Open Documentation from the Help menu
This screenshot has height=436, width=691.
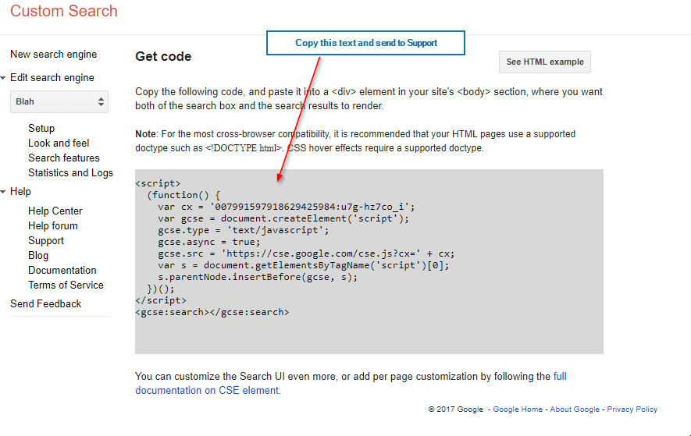pyautogui.click(x=62, y=270)
